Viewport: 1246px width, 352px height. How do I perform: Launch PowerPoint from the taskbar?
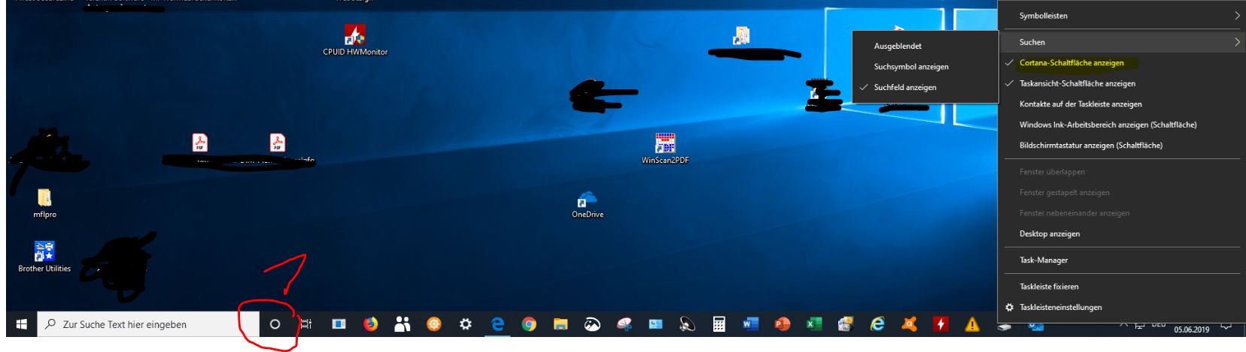coord(783,324)
